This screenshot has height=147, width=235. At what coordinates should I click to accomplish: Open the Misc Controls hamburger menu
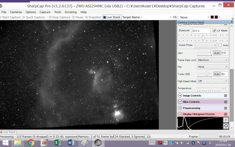225,102
